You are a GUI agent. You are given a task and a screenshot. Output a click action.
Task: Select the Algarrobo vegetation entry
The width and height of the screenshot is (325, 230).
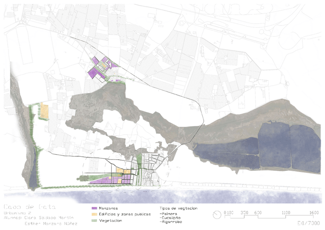point(171,222)
